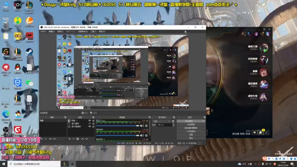The width and height of the screenshot is (297, 167).
Task: Open chat icon at League client bottom
Action: [255, 132]
